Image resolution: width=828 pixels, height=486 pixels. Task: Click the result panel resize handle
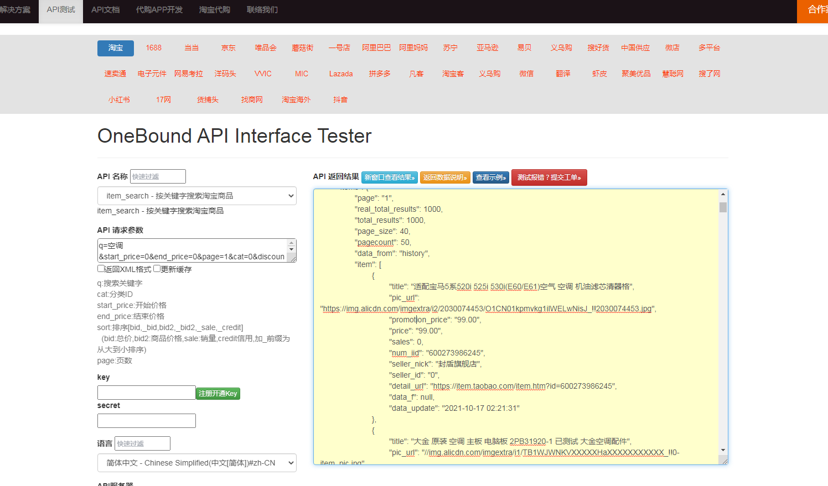click(723, 460)
